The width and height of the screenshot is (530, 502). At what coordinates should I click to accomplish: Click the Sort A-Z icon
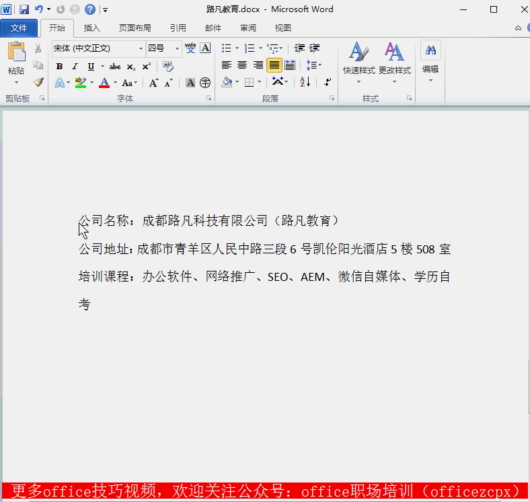[x=305, y=82]
